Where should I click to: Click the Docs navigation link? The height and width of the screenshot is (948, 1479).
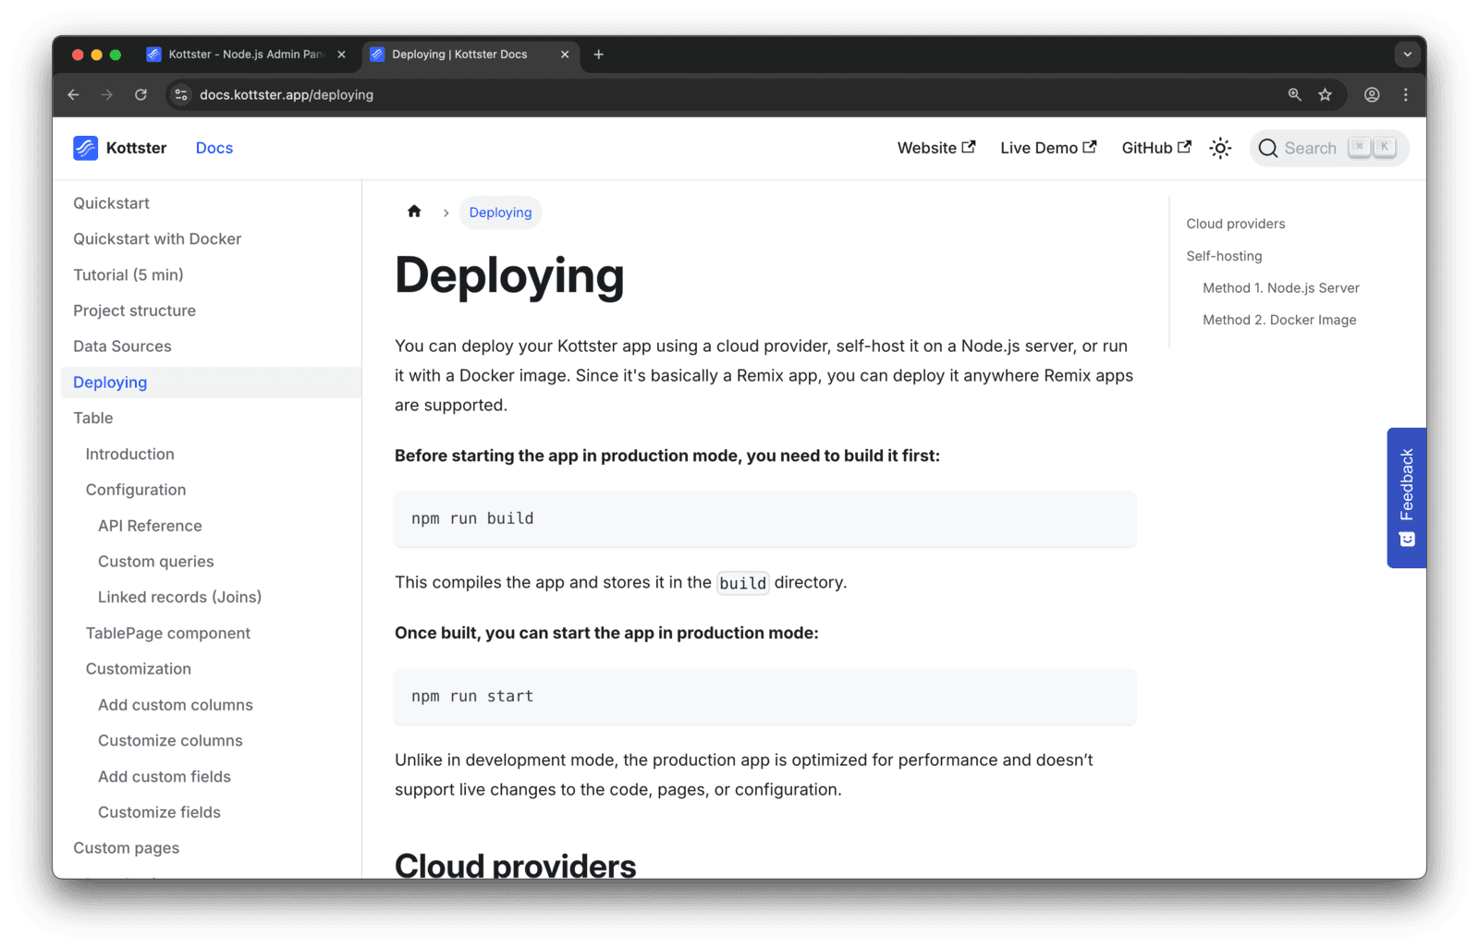[214, 148]
